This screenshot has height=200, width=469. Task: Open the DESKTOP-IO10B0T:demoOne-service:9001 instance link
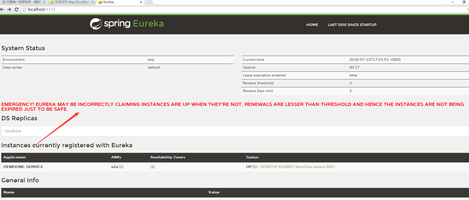pos(298,167)
